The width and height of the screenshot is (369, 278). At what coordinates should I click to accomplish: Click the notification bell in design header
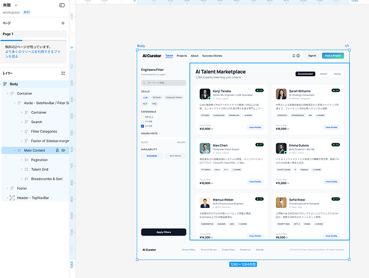294,56
